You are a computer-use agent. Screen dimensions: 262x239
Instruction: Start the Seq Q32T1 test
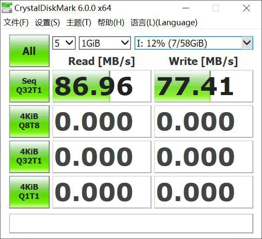tap(29, 86)
